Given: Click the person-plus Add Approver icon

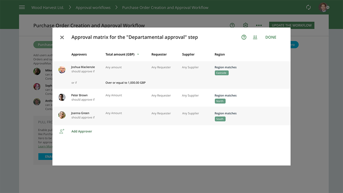Looking at the screenshot, I should pyautogui.click(x=62, y=131).
